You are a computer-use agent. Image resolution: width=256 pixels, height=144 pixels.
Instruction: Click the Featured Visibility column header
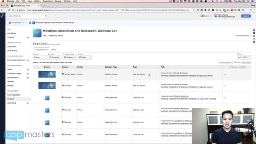point(237,67)
